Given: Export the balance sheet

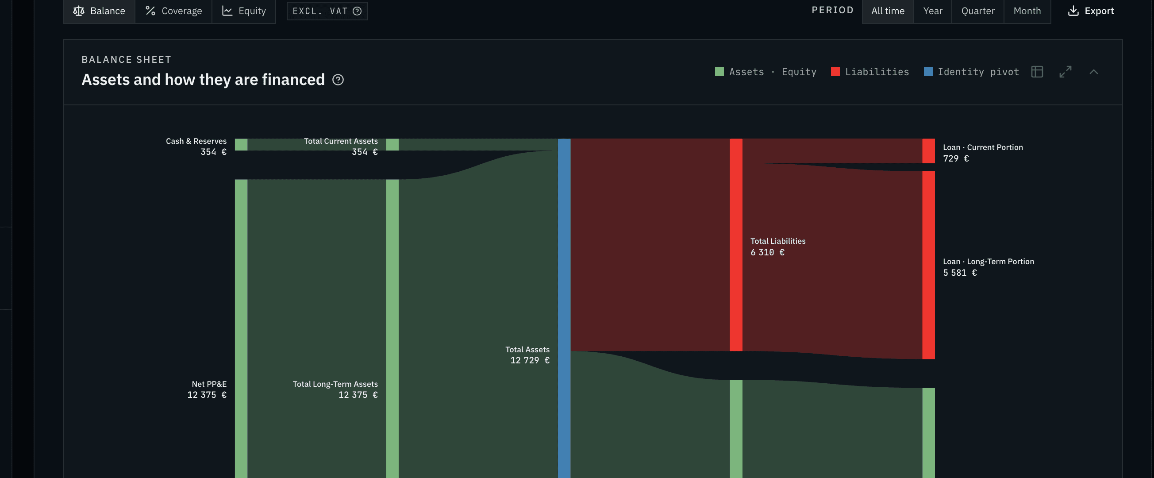Looking at the screenshot, I should pyautogui.click(x=1091, y=11).
